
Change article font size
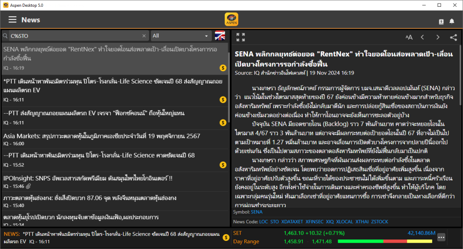[409, 37]
